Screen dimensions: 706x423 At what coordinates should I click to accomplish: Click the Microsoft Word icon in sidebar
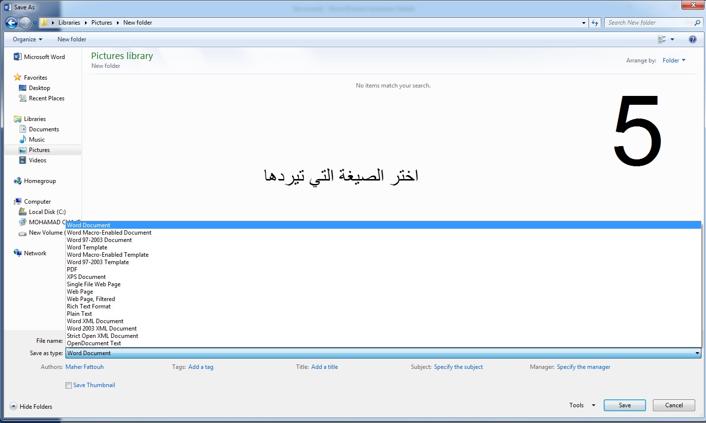18,57
